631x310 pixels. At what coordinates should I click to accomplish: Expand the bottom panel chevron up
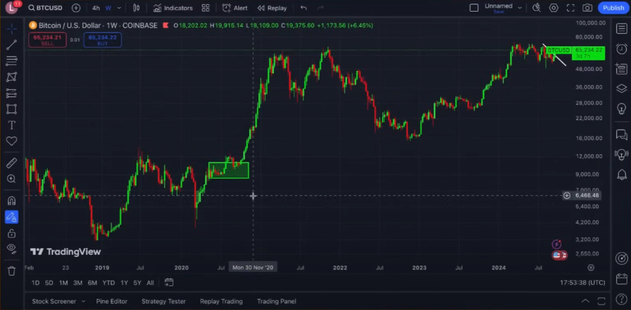pos(586,301)
